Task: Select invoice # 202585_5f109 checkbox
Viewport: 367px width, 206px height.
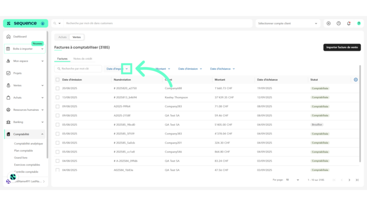Action: 58,134
